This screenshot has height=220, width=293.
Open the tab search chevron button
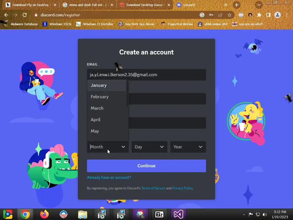tap(259, 5)
